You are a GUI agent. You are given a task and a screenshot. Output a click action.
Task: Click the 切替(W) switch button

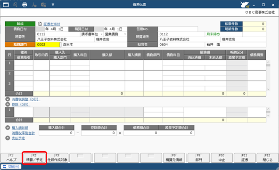(11, 167)
